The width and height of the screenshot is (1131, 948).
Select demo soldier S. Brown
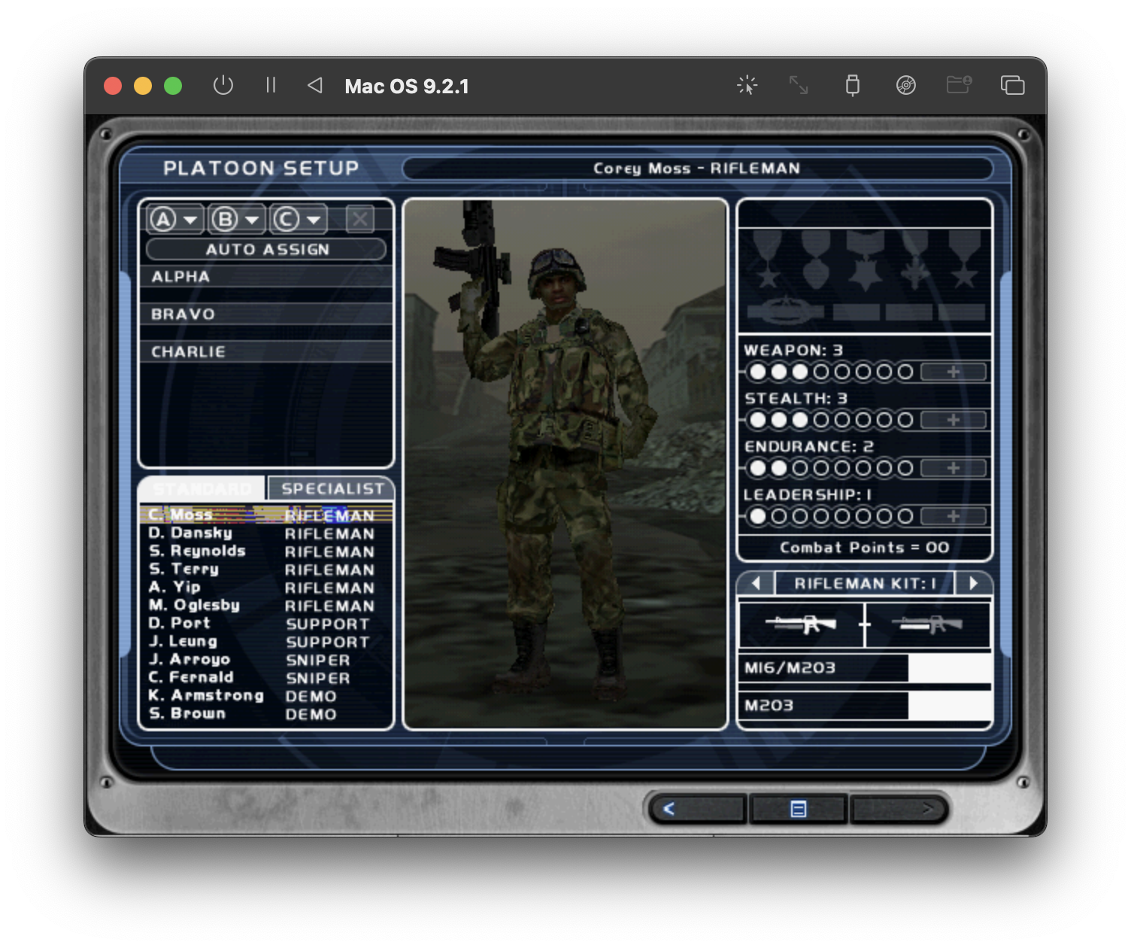coord(266,714)
